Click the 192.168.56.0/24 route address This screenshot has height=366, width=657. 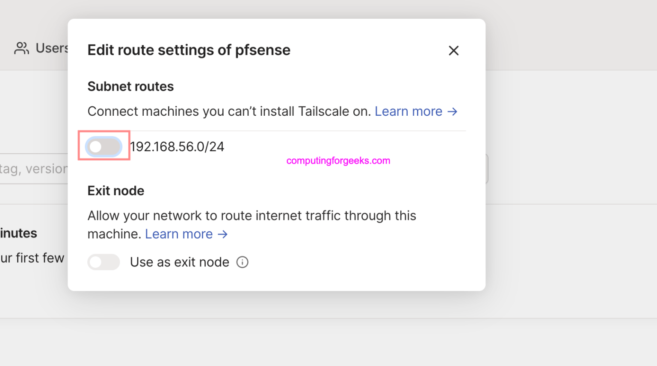pyautogui.click(x=177, y=146)
